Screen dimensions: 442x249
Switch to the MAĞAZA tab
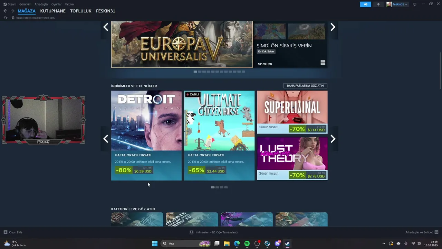click(27, 11)
